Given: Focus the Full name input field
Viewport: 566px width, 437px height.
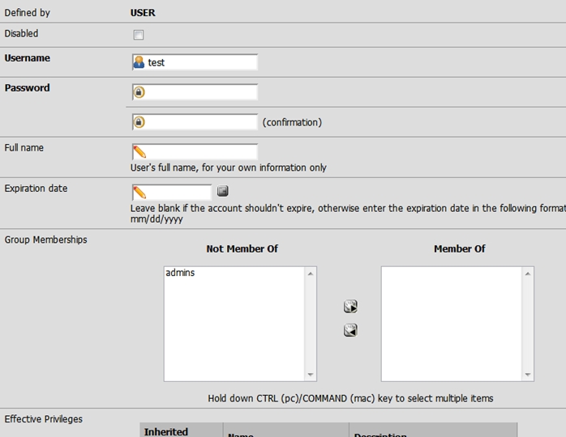Looking at the screenshot, I should 195,151.
